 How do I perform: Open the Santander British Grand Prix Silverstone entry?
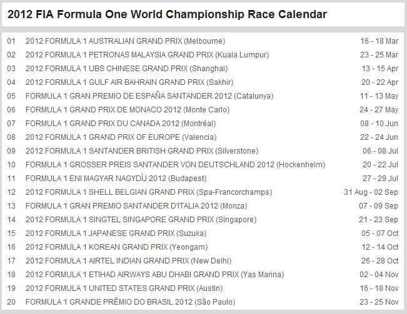click(142, 151)
